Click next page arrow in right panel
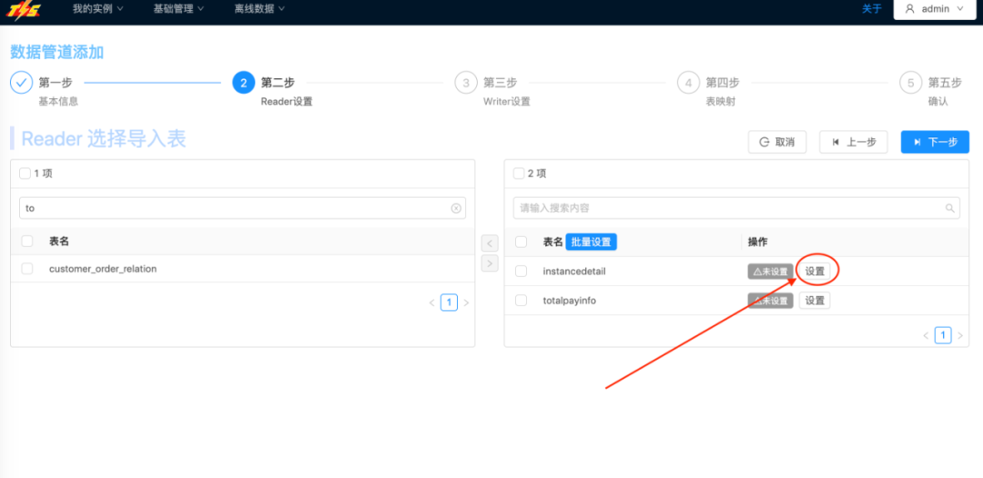This screenshot has width=983, height=478. [960, 336]
